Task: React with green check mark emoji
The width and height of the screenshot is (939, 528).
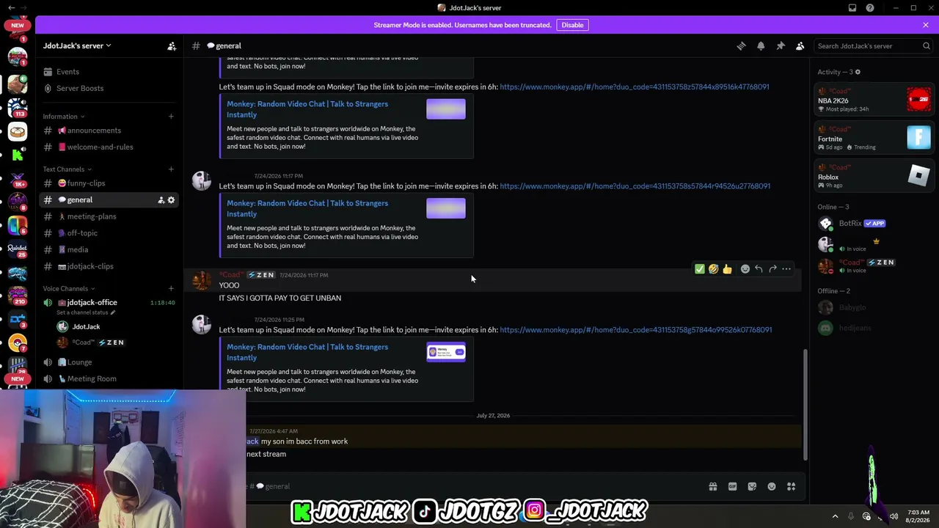Action: [x=700, y=269]
